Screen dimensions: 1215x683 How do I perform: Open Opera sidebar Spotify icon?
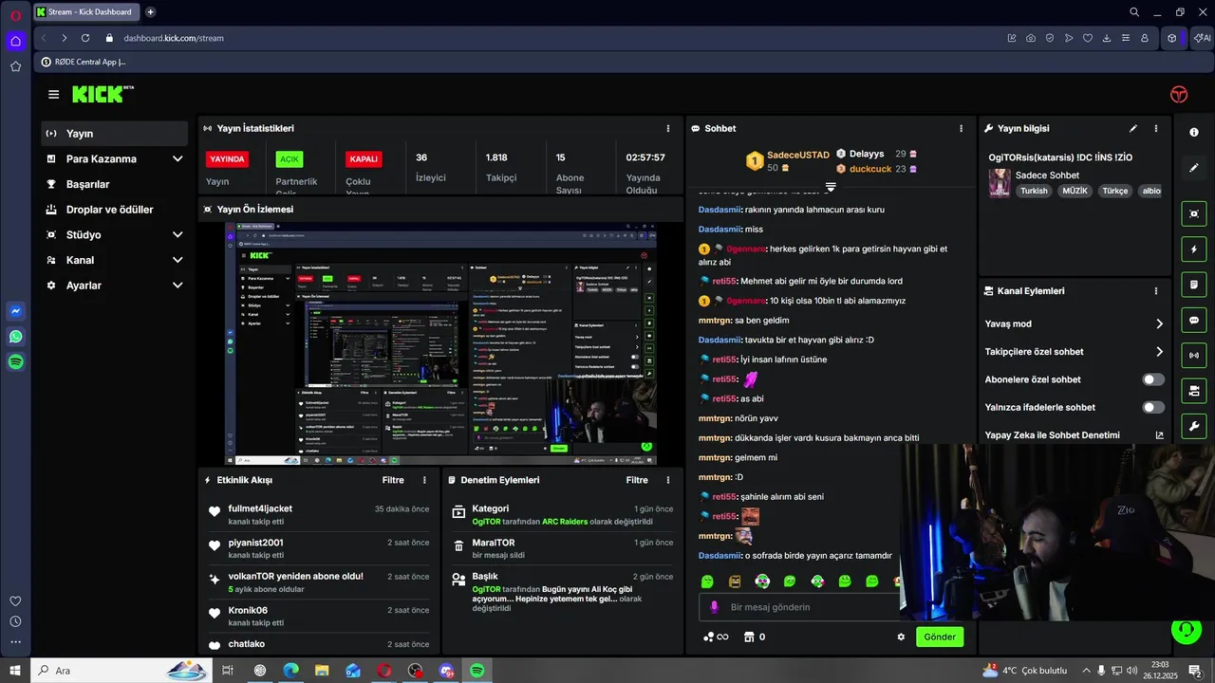[15, 362]
